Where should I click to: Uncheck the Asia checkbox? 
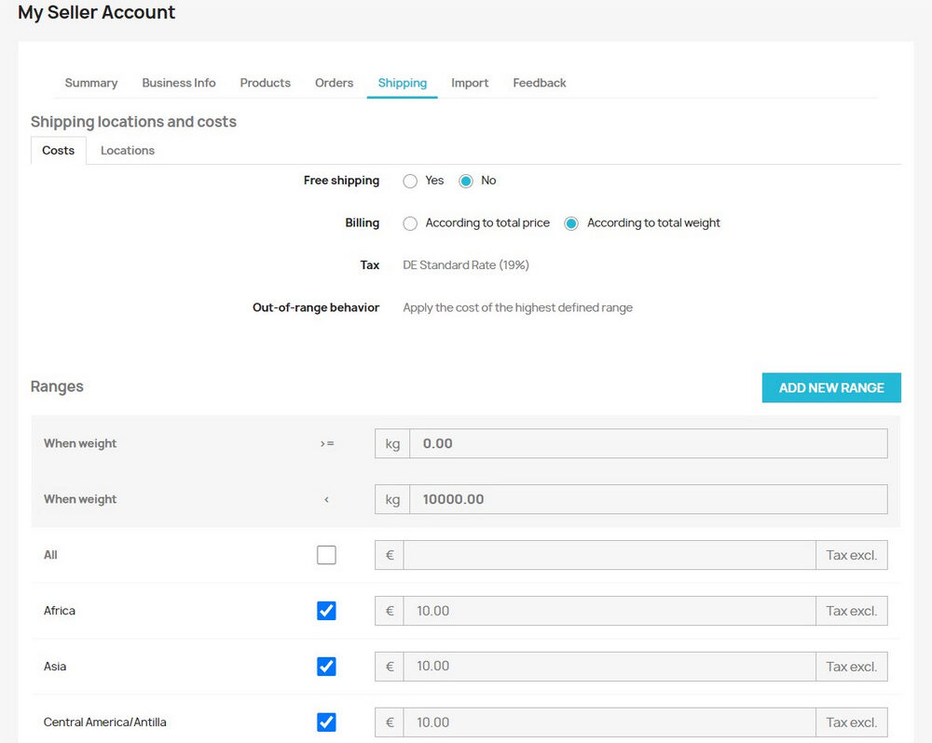click(326, 667)
